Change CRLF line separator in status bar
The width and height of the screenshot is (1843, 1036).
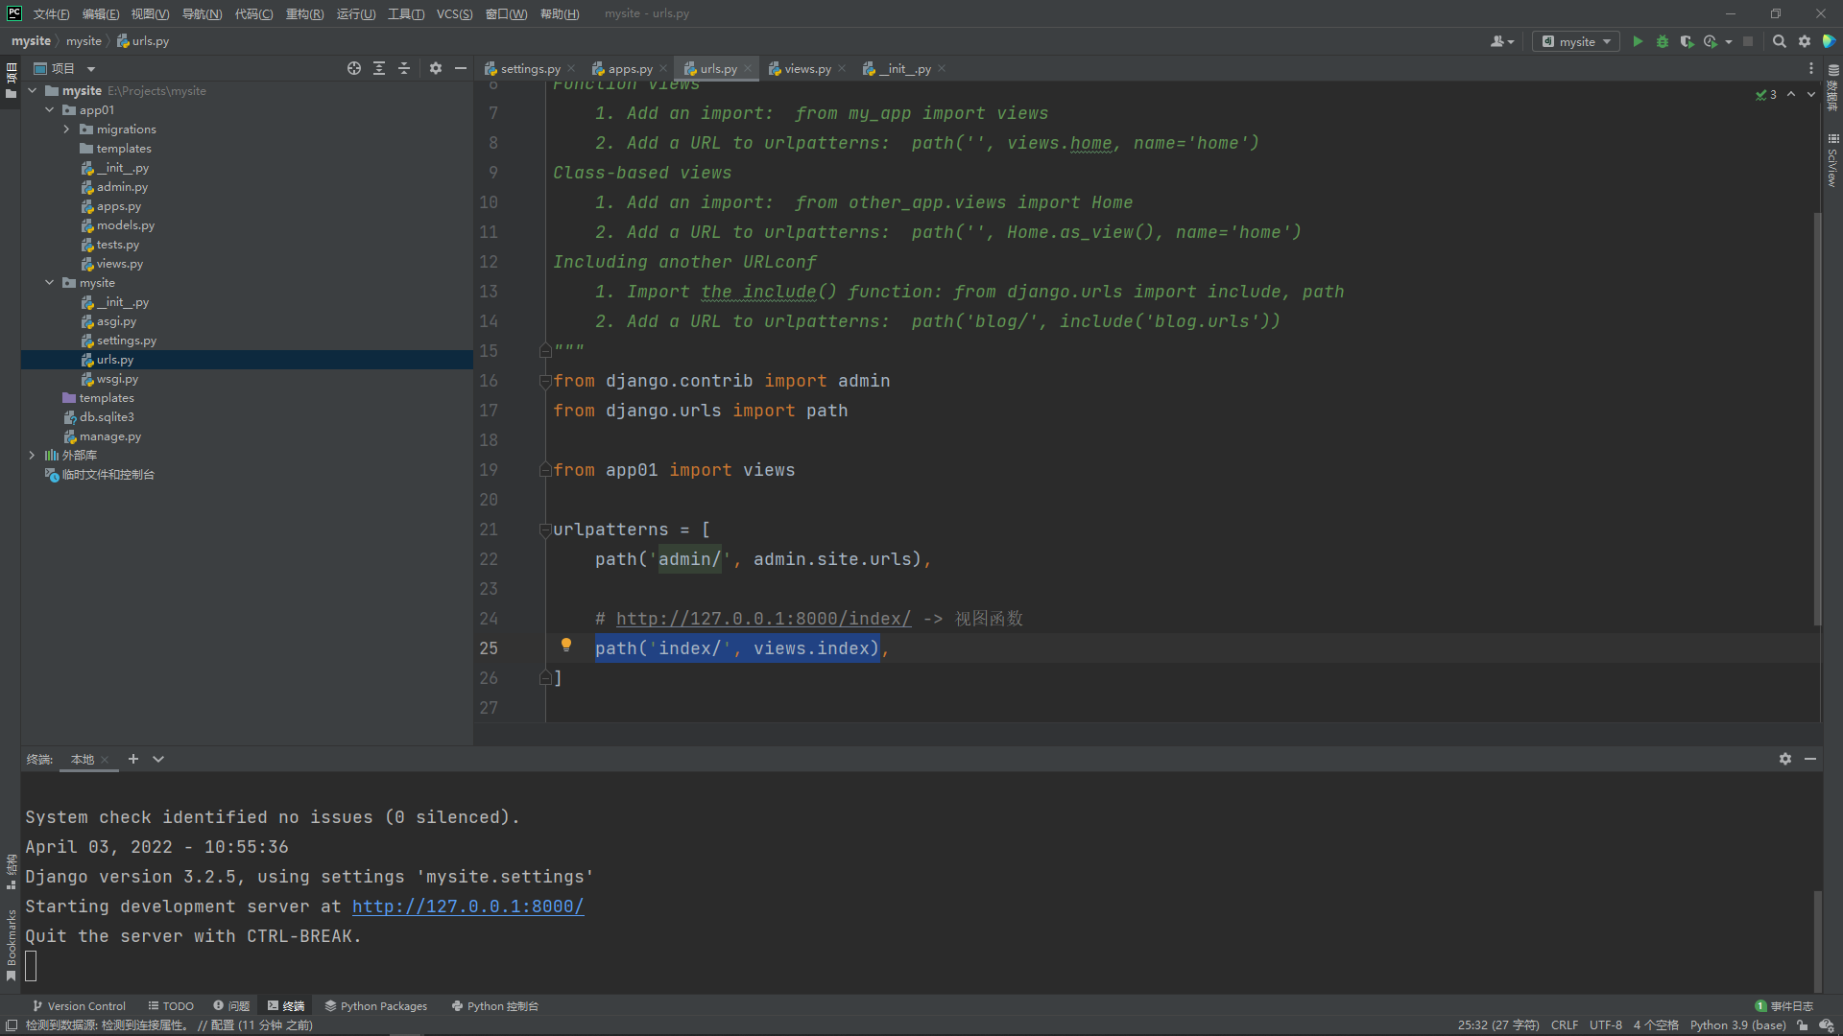coord(1565,1025)
